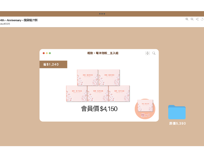The width and height of the screenshot is (204, 157).
Task: Click the red dot in card header
Action: [x=44, y=53]
